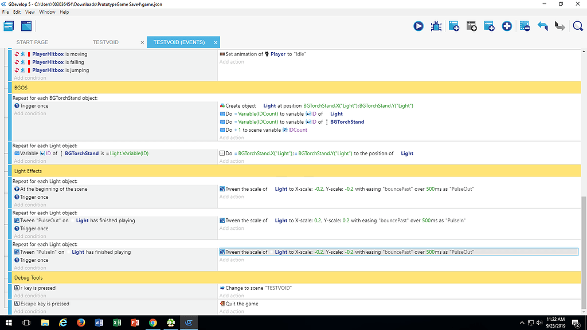The image size is (587, 330).
Task: Delete event using the remove-event icon
Action: pos(525,26)
